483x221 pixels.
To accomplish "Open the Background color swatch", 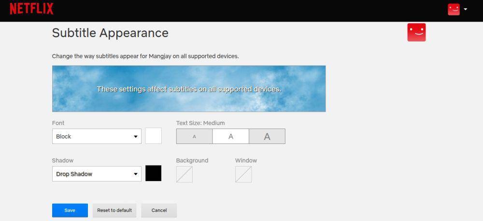I will point(185,174).
